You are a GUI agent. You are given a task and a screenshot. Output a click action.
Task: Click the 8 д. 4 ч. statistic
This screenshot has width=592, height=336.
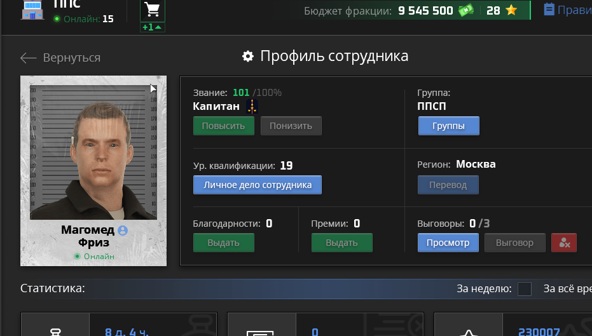coord(127,332)
